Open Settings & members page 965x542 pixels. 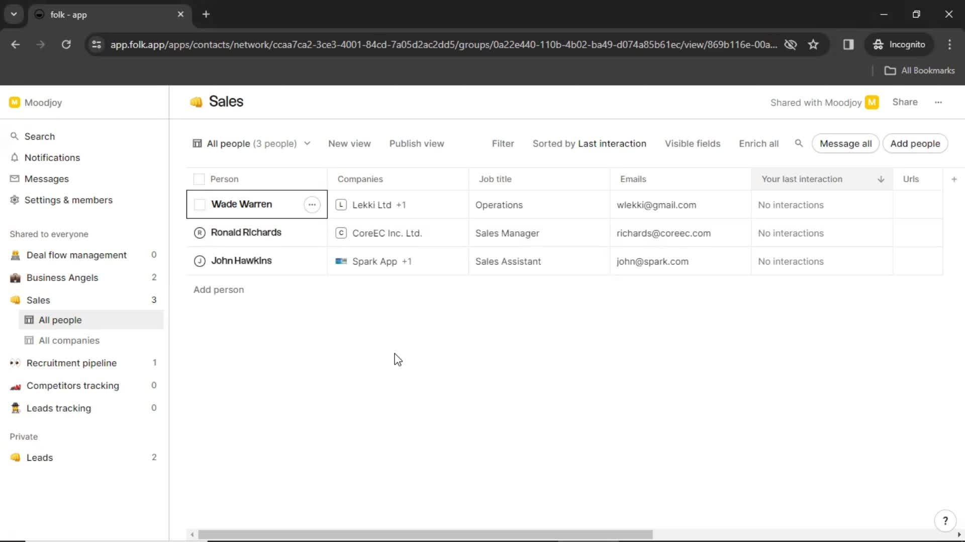pyautogui.click(x=69, y=200)
